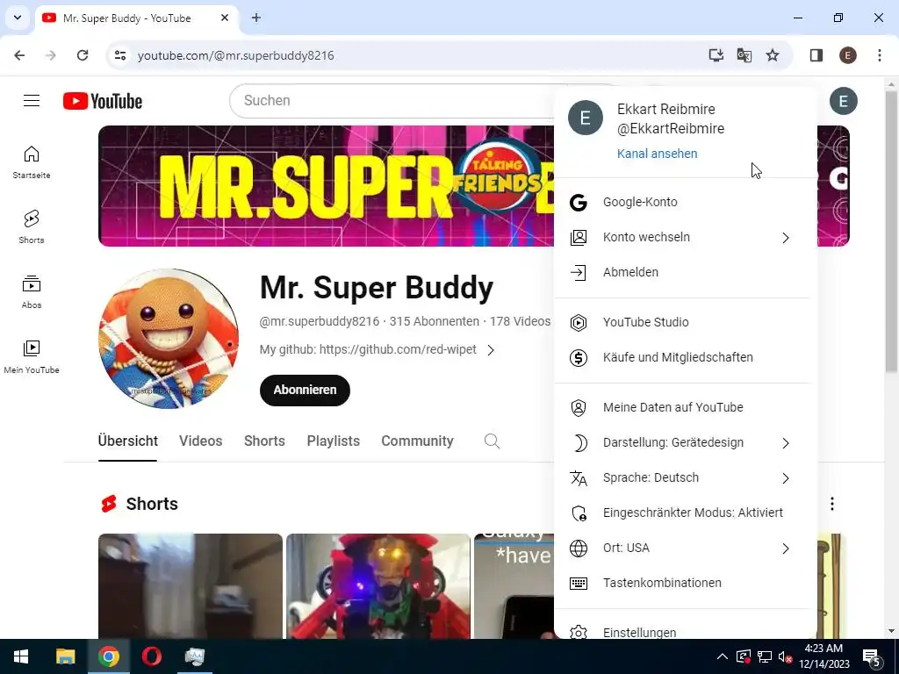Switch to the Playlists tab
The height and width of the screenshot is (674, 899).
coord(333,441)
